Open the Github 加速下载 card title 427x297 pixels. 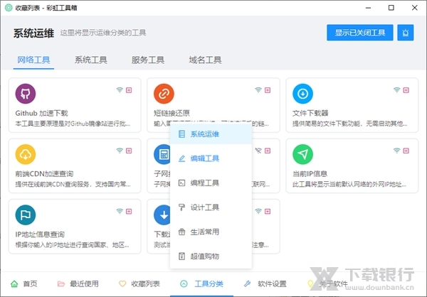tap(42, 113)
